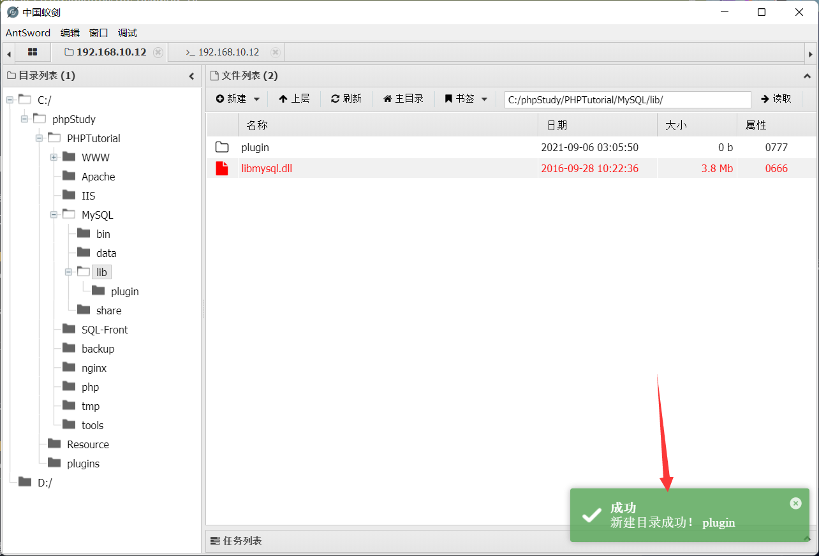The image size is (819, 556).
Task: Click the Resource folder icon in tree
Action: click(54, 443)
